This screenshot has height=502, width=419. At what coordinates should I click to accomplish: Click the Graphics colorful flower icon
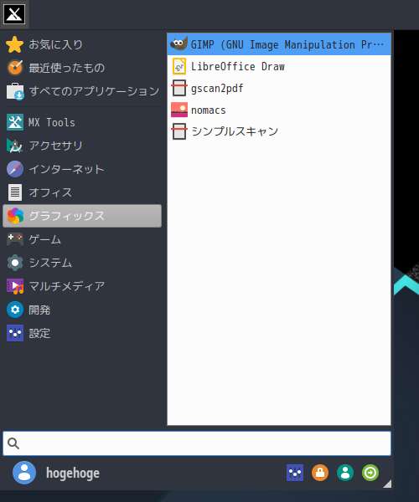(x=15, y=216)
